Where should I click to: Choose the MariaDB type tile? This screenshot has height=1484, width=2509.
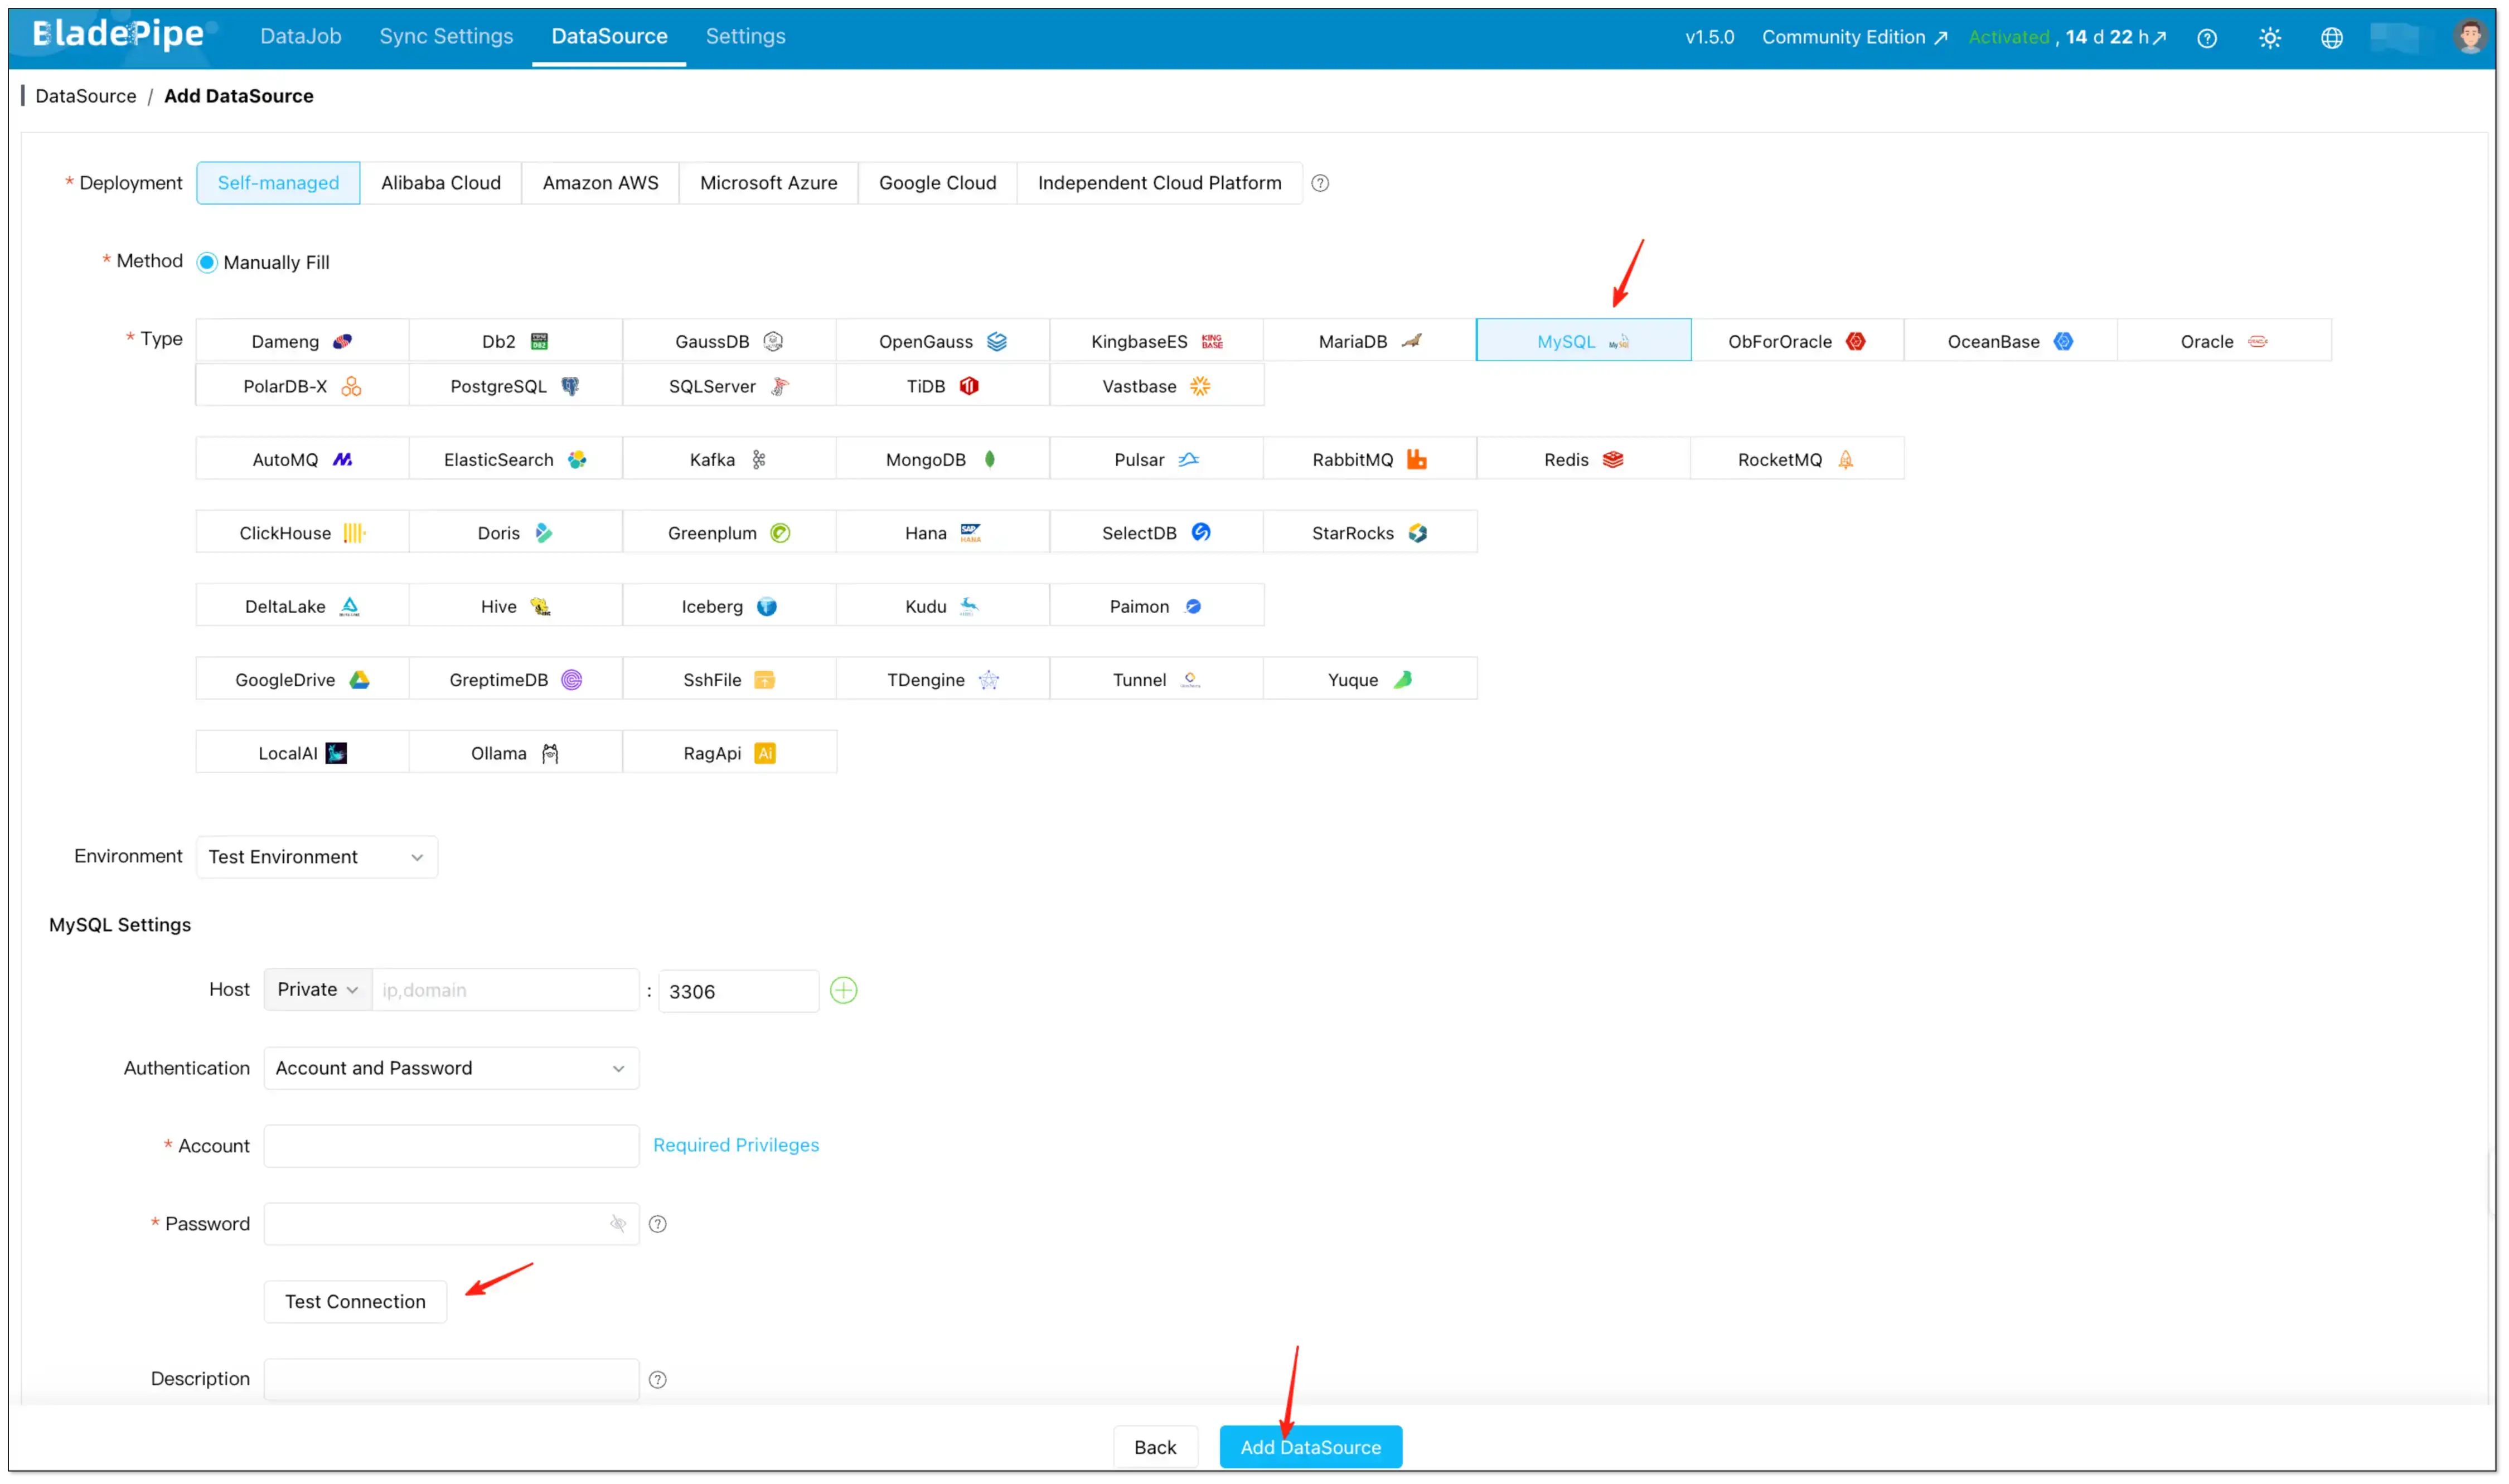[1369, 341]
